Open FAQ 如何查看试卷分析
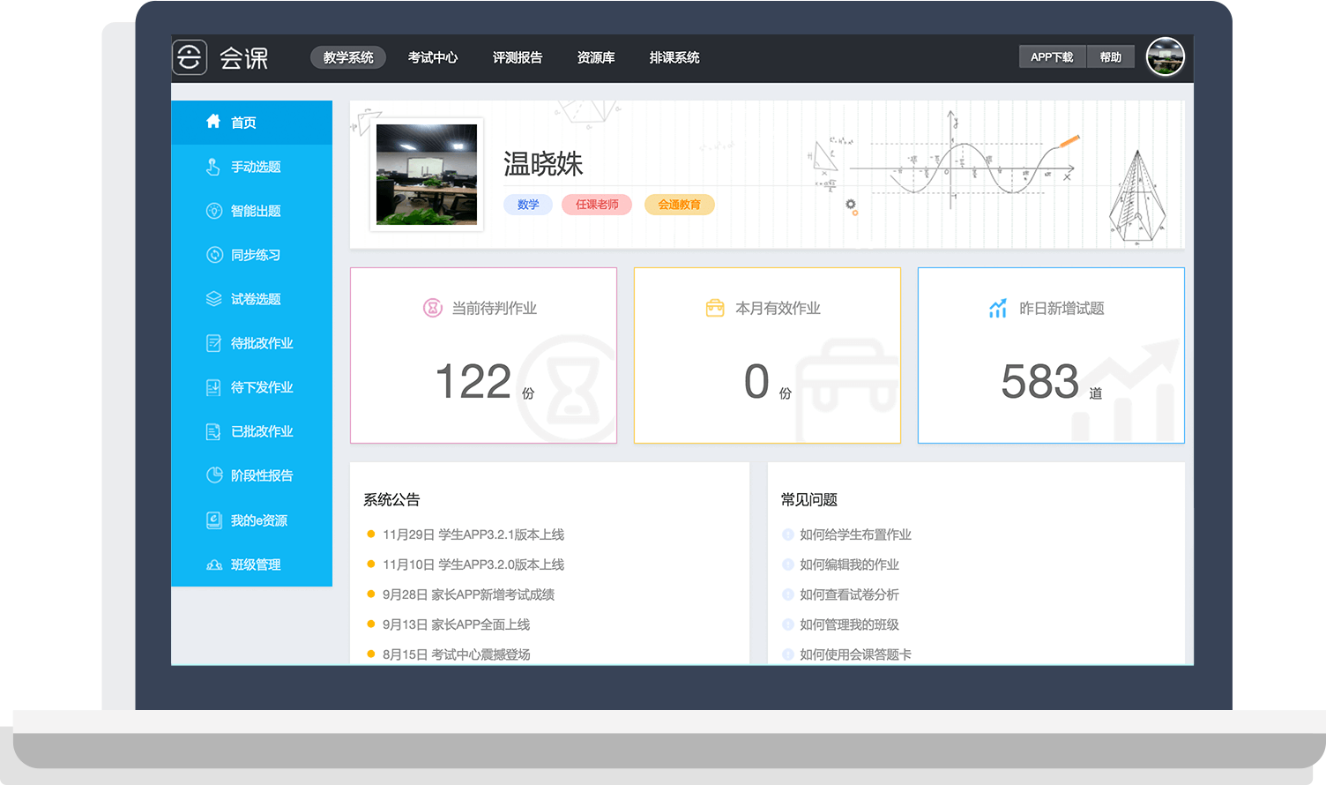The width and height of the screenshot is (1326, 785). coord(849,594)
